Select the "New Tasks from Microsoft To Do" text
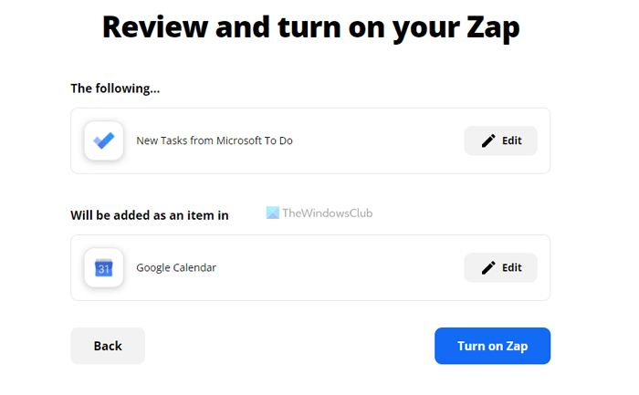 (x=215, y=140)
